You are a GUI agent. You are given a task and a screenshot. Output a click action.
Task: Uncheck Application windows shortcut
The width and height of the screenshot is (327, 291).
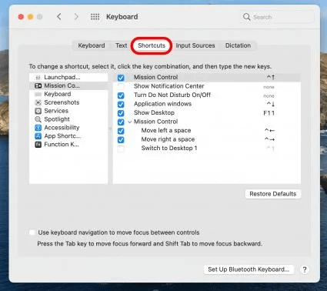[121, 104]
